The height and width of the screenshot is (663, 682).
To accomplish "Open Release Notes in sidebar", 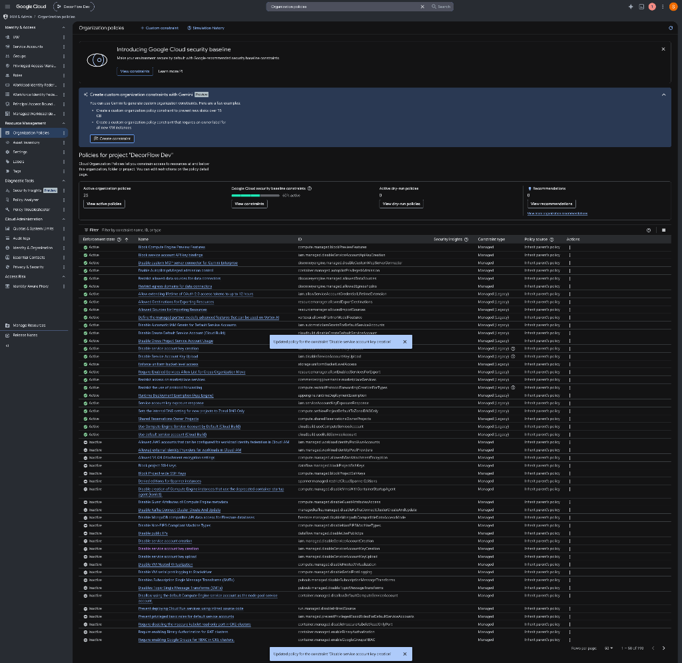I will coord(25,335).
